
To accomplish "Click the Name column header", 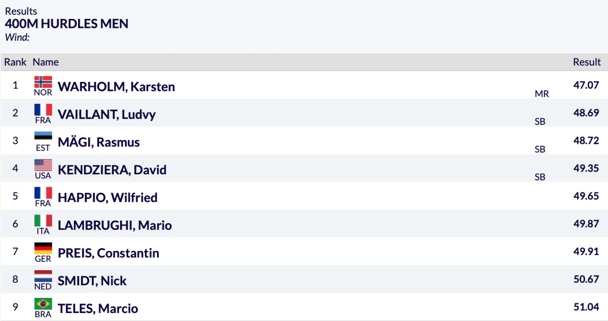I will [x=46, y=62].
